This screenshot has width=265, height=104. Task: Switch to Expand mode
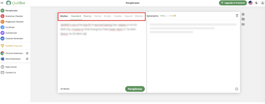click(x=128, y=16)
